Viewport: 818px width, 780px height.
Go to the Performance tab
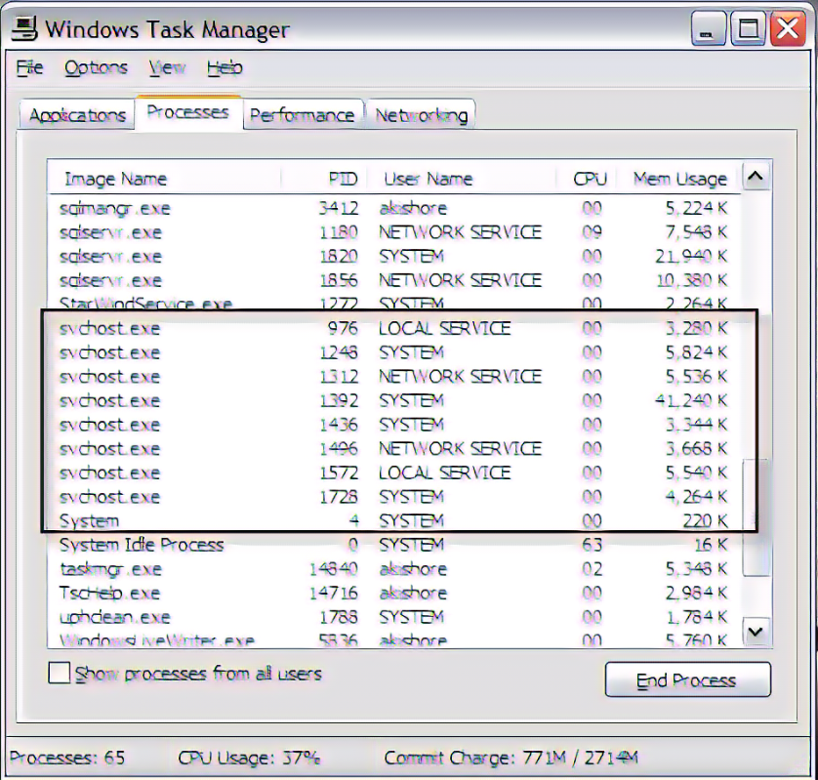pyautogui.click(x=303, y=115)
